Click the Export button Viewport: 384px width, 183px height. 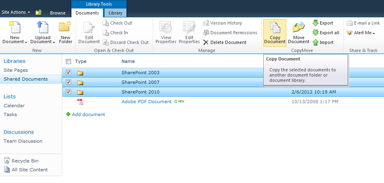tap(323, 23)
